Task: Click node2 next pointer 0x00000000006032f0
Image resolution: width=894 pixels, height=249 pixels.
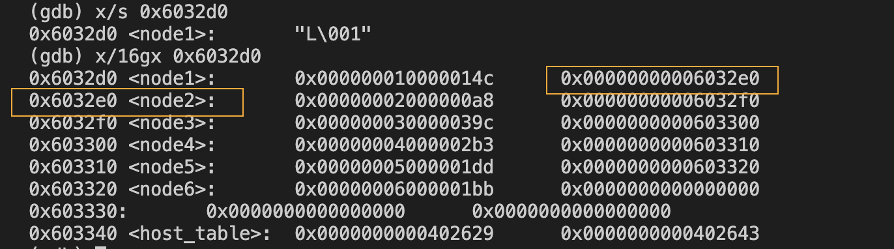Action: 660,102
